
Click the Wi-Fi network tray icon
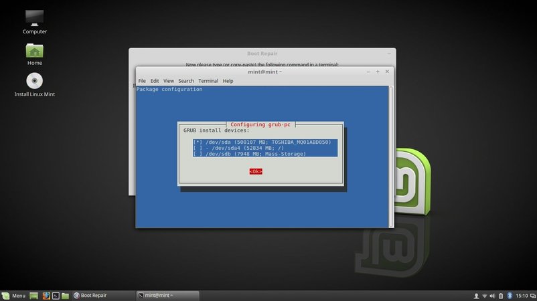click(x=484, y=295)
